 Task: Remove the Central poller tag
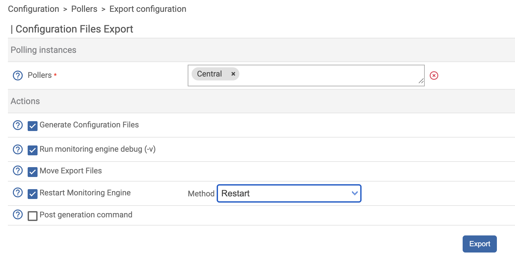(233, 74)
